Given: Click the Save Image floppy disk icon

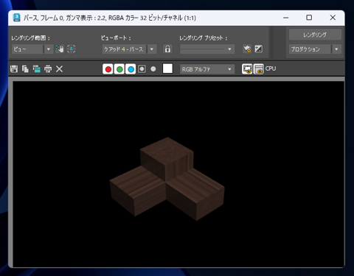Looking at the screenshot, I should coord(14,69).
